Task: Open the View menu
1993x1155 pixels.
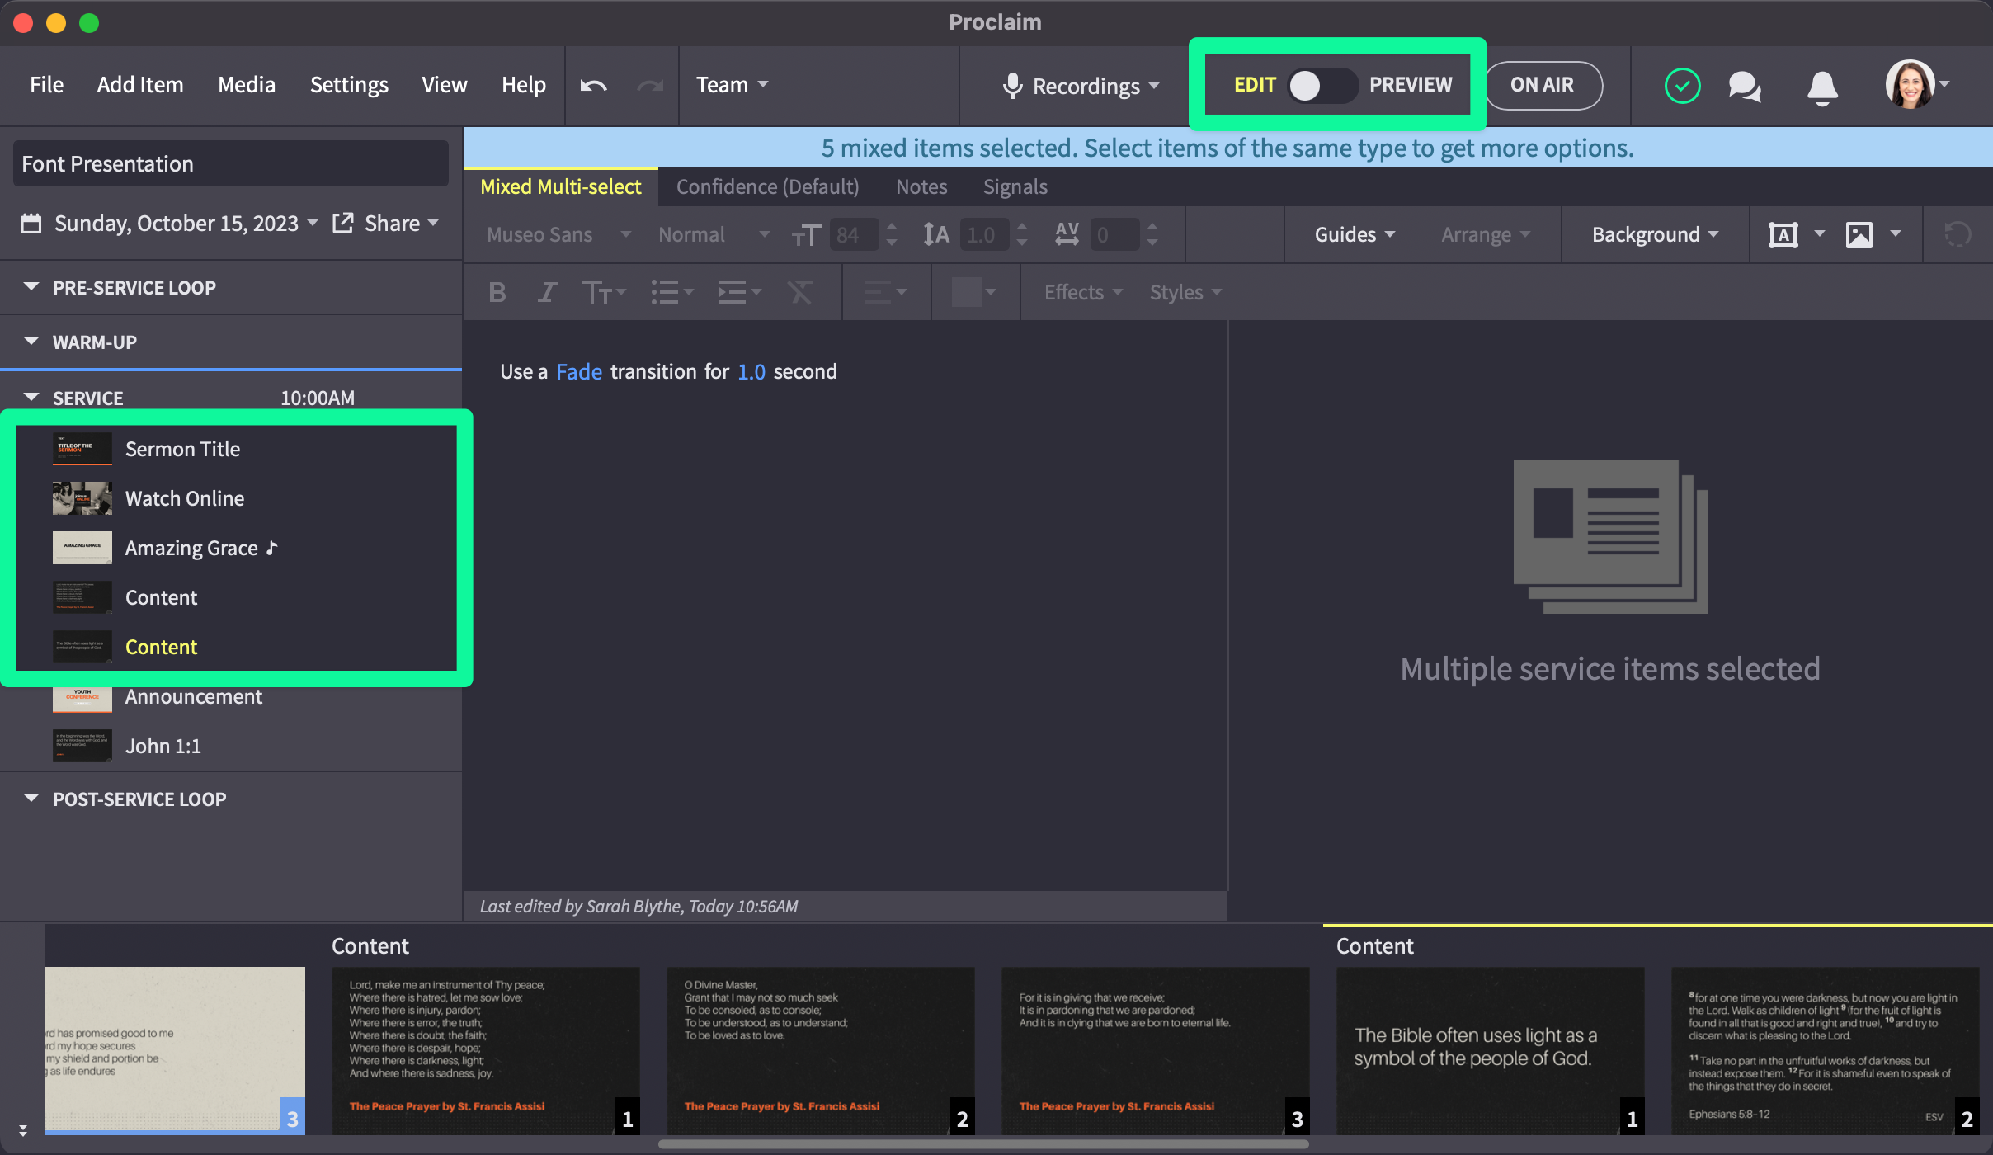Action: (444, 85)
